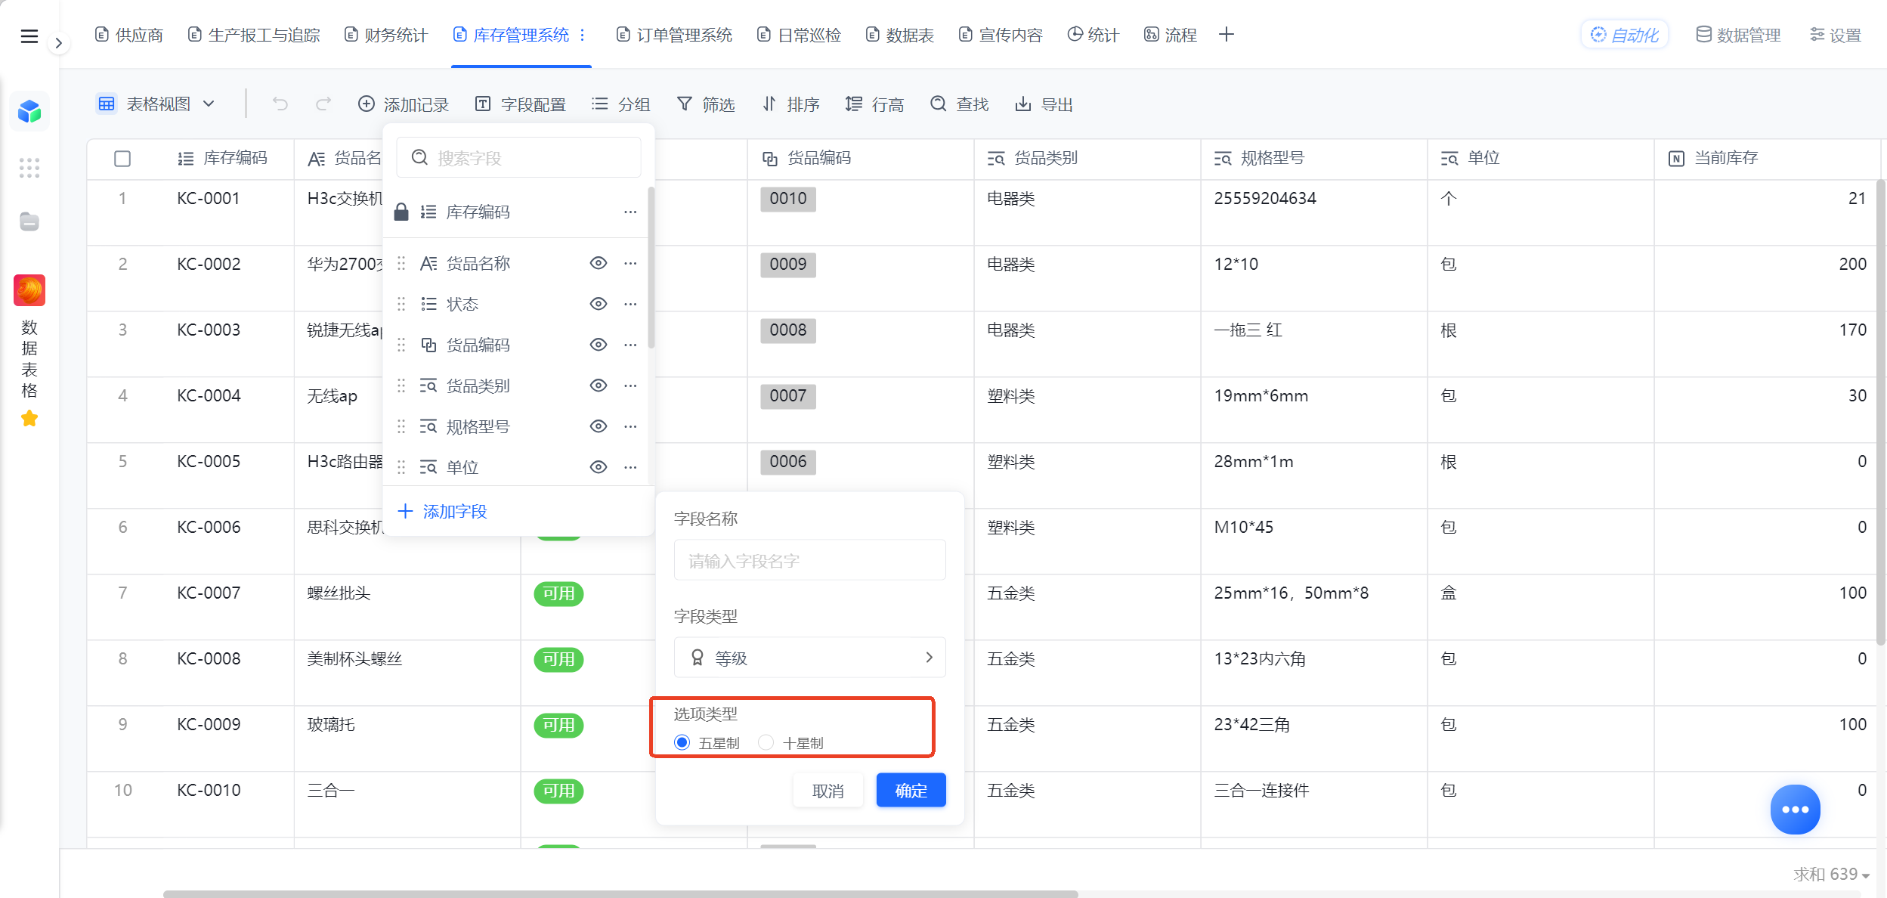The height and width of the screenshot is (898, 1887).
Task: Toggle visibility of 货品类别 field
Action: (598, 386)
